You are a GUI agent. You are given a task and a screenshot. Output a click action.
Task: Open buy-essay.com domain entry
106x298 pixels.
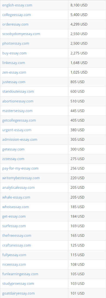coord(14,53)
